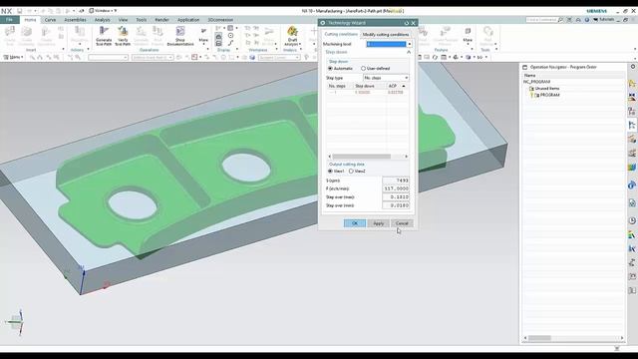Click the F feed rate value field

tap(396, 188)
